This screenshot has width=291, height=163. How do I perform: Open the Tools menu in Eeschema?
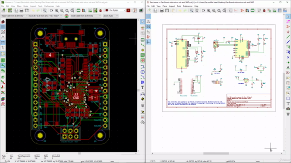point(179,6)
